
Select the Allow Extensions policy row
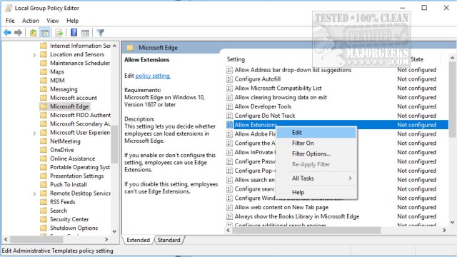[x=337, y=125]
